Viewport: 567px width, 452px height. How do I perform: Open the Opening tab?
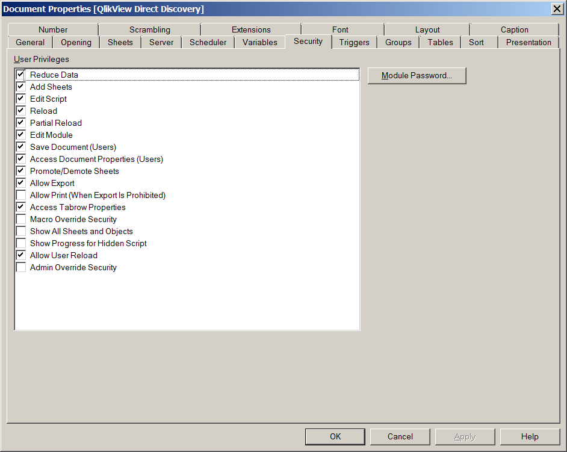[76, 42]
